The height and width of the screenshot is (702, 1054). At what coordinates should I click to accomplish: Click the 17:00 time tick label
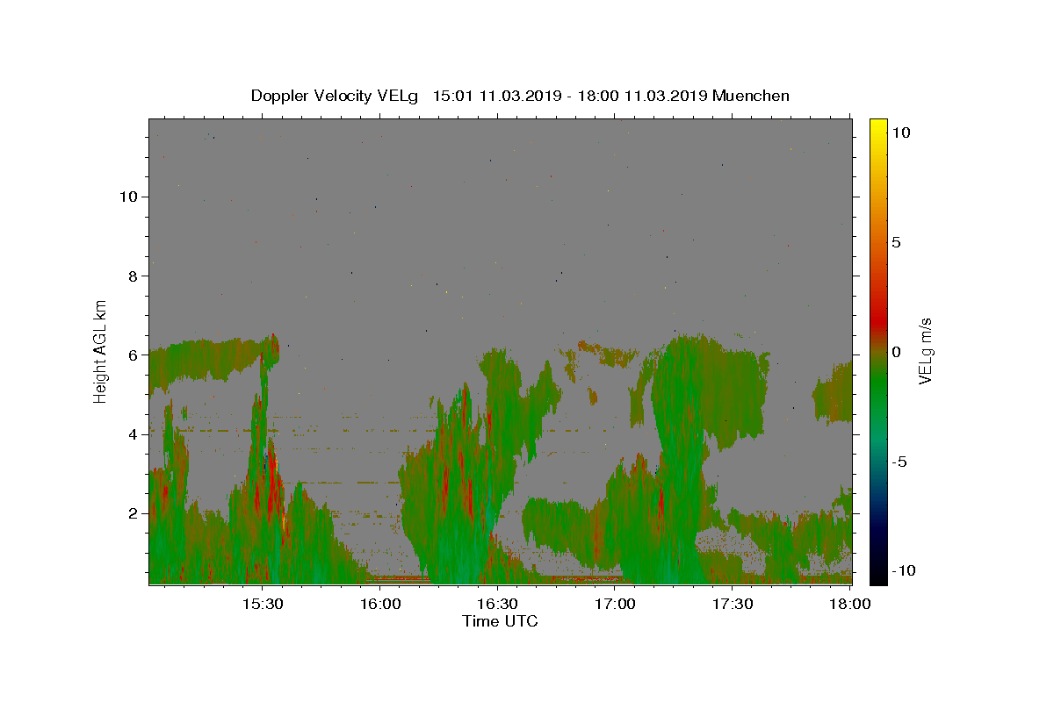[x=615, y=605]
